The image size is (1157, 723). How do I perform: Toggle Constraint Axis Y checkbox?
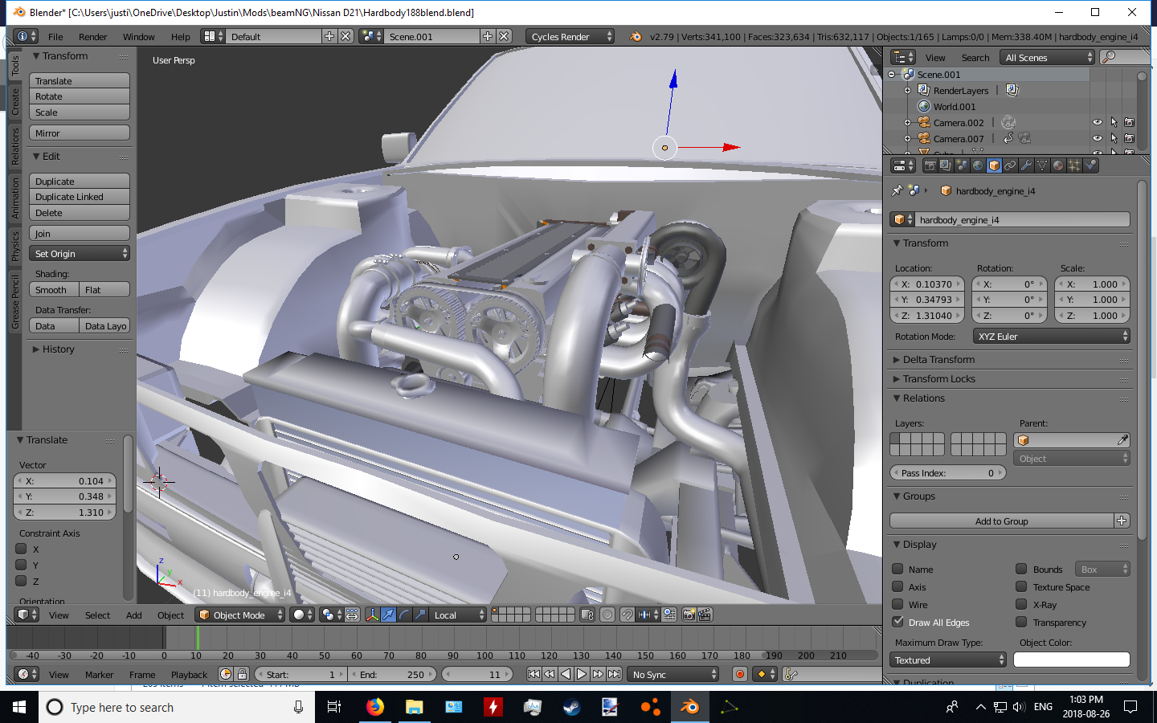[22, 565]
